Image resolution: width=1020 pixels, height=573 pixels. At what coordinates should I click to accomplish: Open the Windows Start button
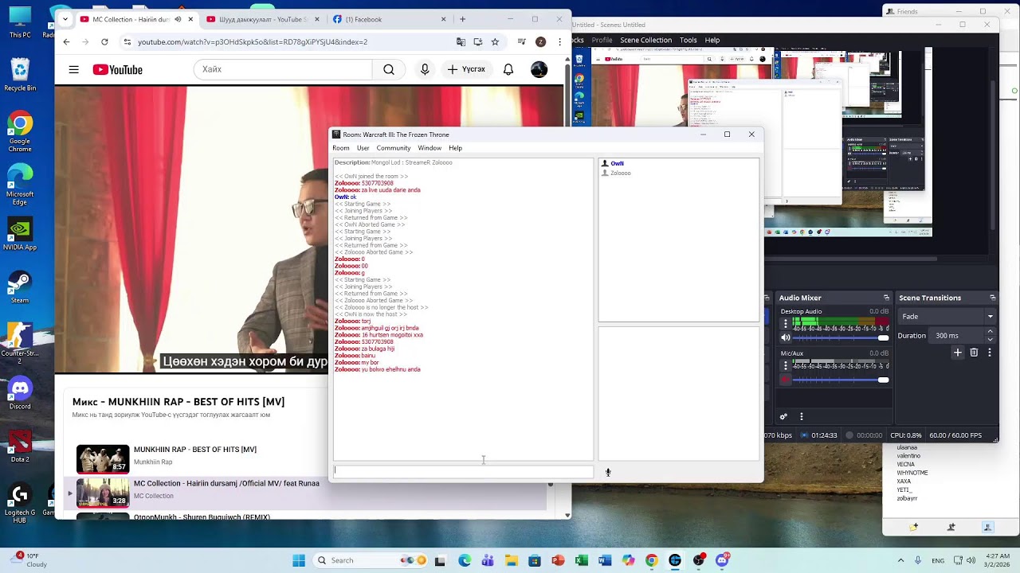coord(299,560)
